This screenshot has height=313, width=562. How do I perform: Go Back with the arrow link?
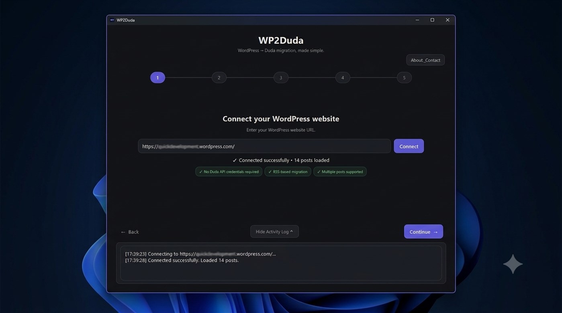(x=130, y=232)
